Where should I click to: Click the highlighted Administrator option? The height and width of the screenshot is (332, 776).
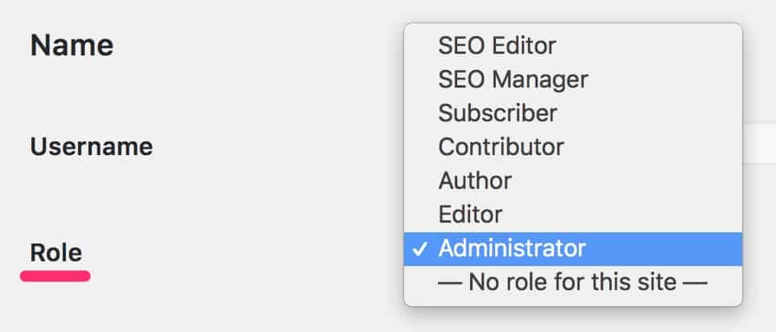(x=512, y=249)
